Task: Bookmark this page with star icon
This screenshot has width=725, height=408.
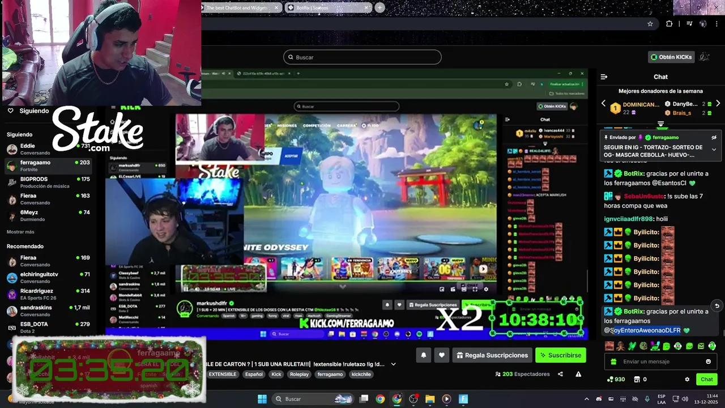Action: (650, 24)
